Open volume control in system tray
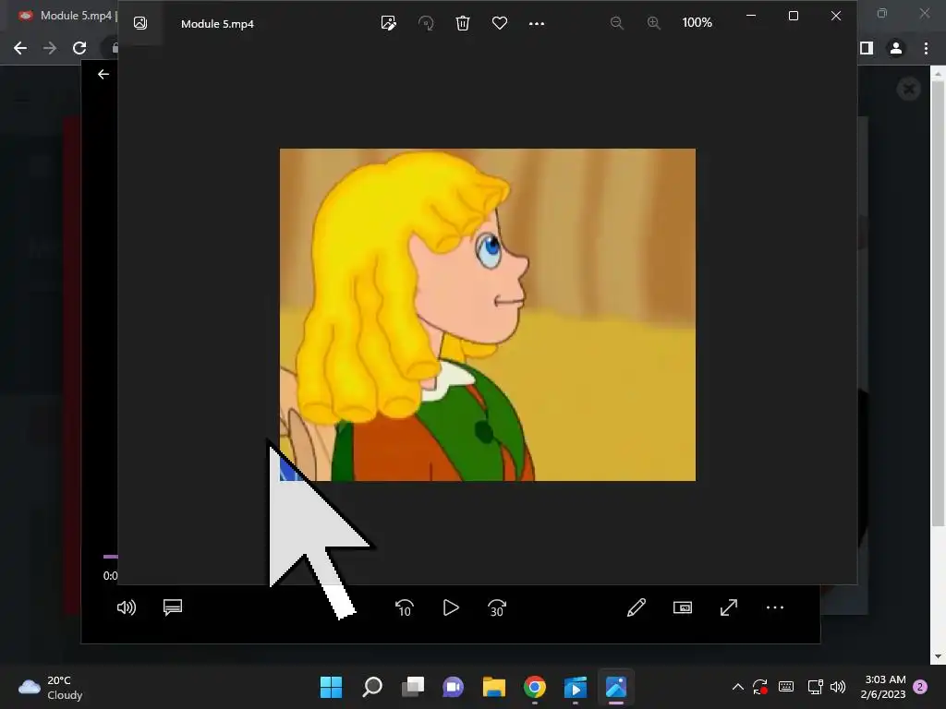 coord(838,687)
